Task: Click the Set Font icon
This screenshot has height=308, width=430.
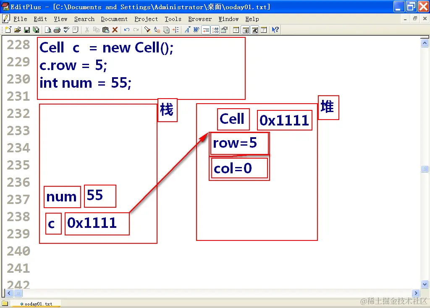Action: (x=187, y=30)
